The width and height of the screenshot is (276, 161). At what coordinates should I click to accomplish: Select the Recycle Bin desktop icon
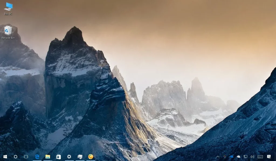coord(8,32)
